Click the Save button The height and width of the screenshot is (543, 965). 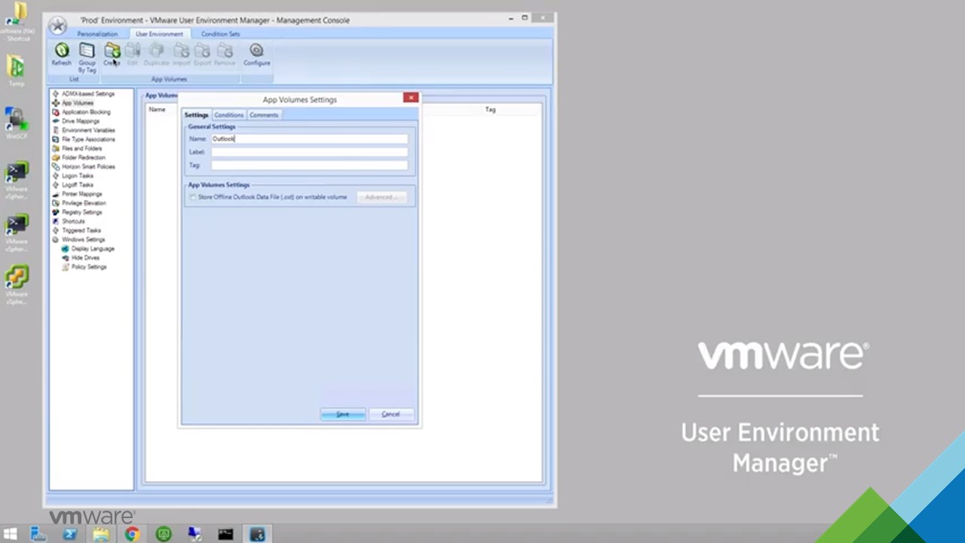342,414
